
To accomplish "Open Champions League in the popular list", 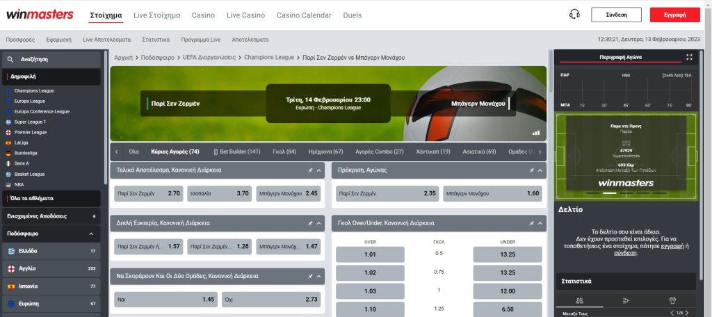I will pos(34,91).
